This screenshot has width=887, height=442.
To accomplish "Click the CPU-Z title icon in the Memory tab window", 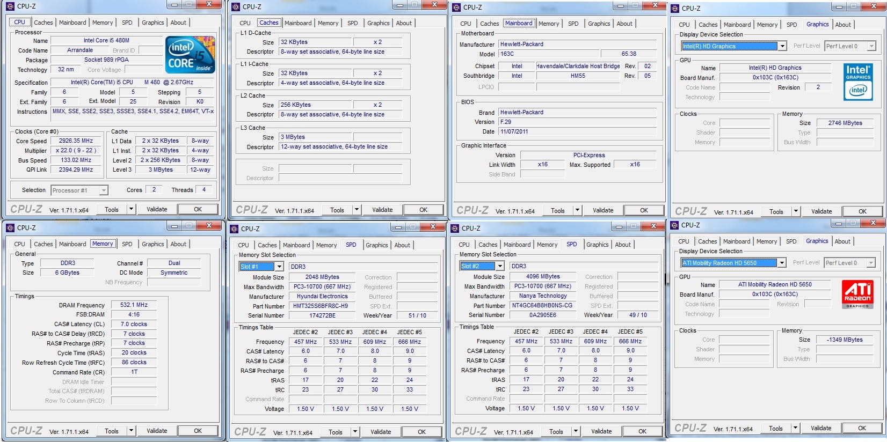I will 10,228.
